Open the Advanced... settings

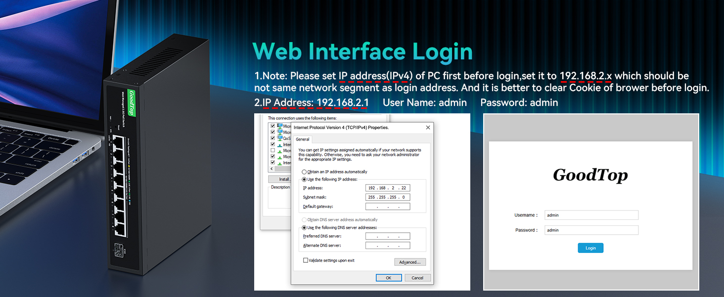410,262
